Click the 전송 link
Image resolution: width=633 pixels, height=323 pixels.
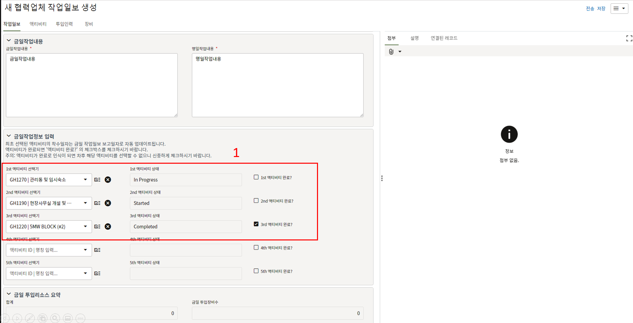tap(590, 9)
